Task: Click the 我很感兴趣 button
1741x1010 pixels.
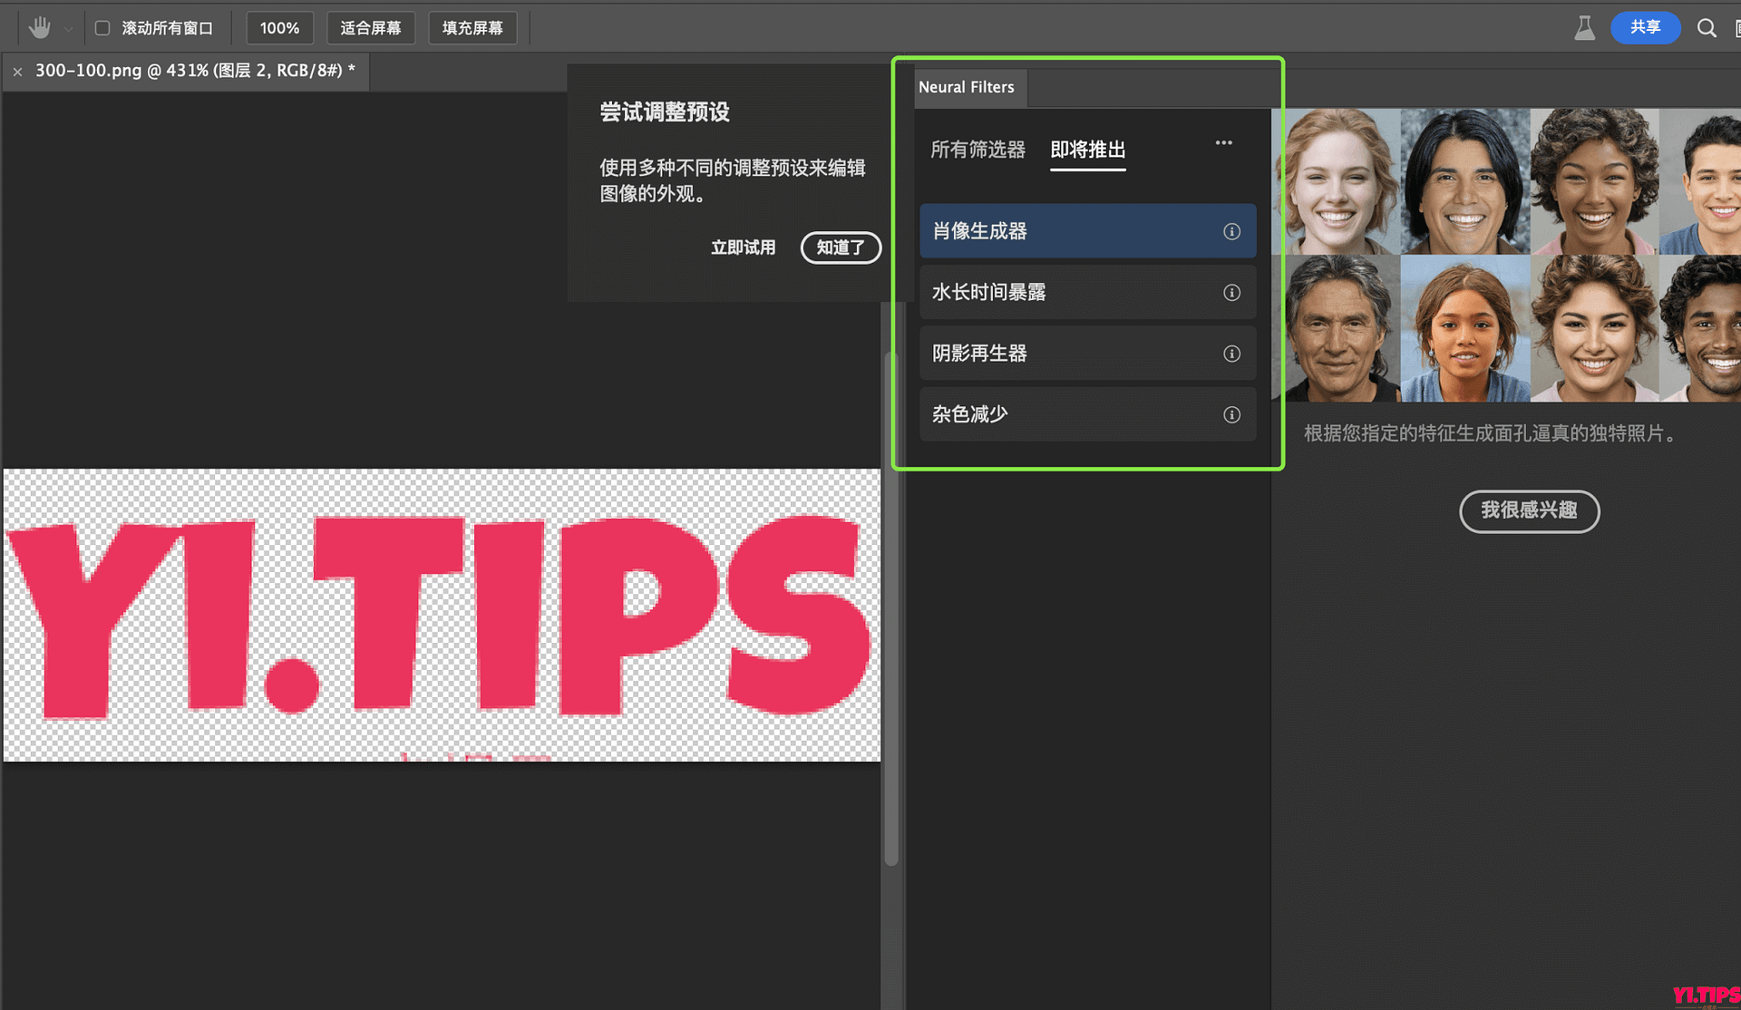Action: 1529,511
